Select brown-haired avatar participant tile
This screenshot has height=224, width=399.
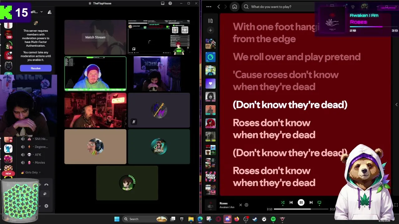click(x=127, y=183)
